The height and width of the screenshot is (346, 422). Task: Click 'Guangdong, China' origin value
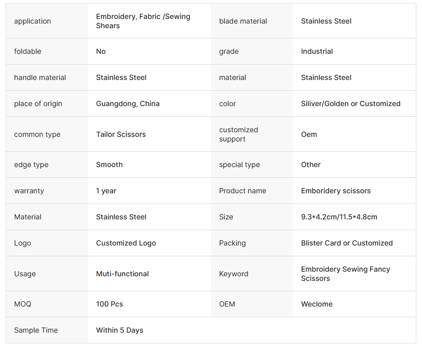pyautogui.click(x=128, y=104)
